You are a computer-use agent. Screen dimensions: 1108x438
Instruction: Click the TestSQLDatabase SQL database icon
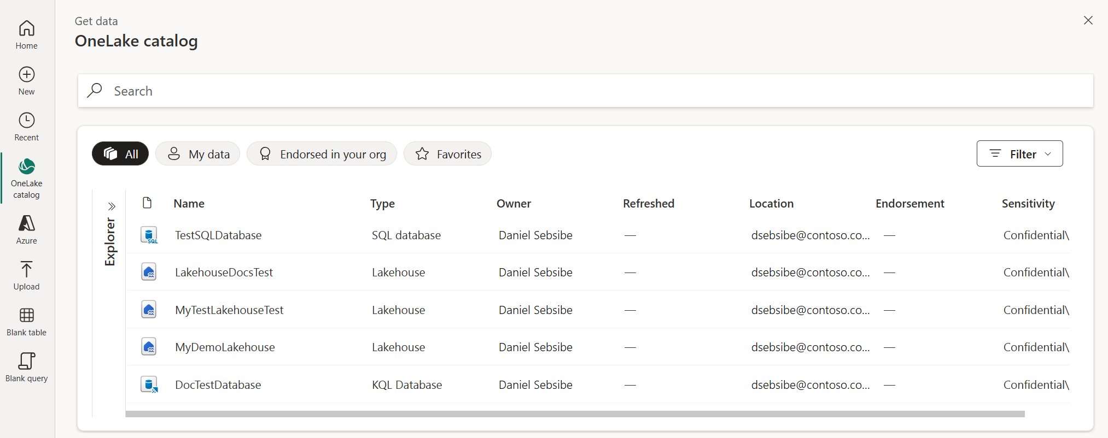click(x=149, y=235)
